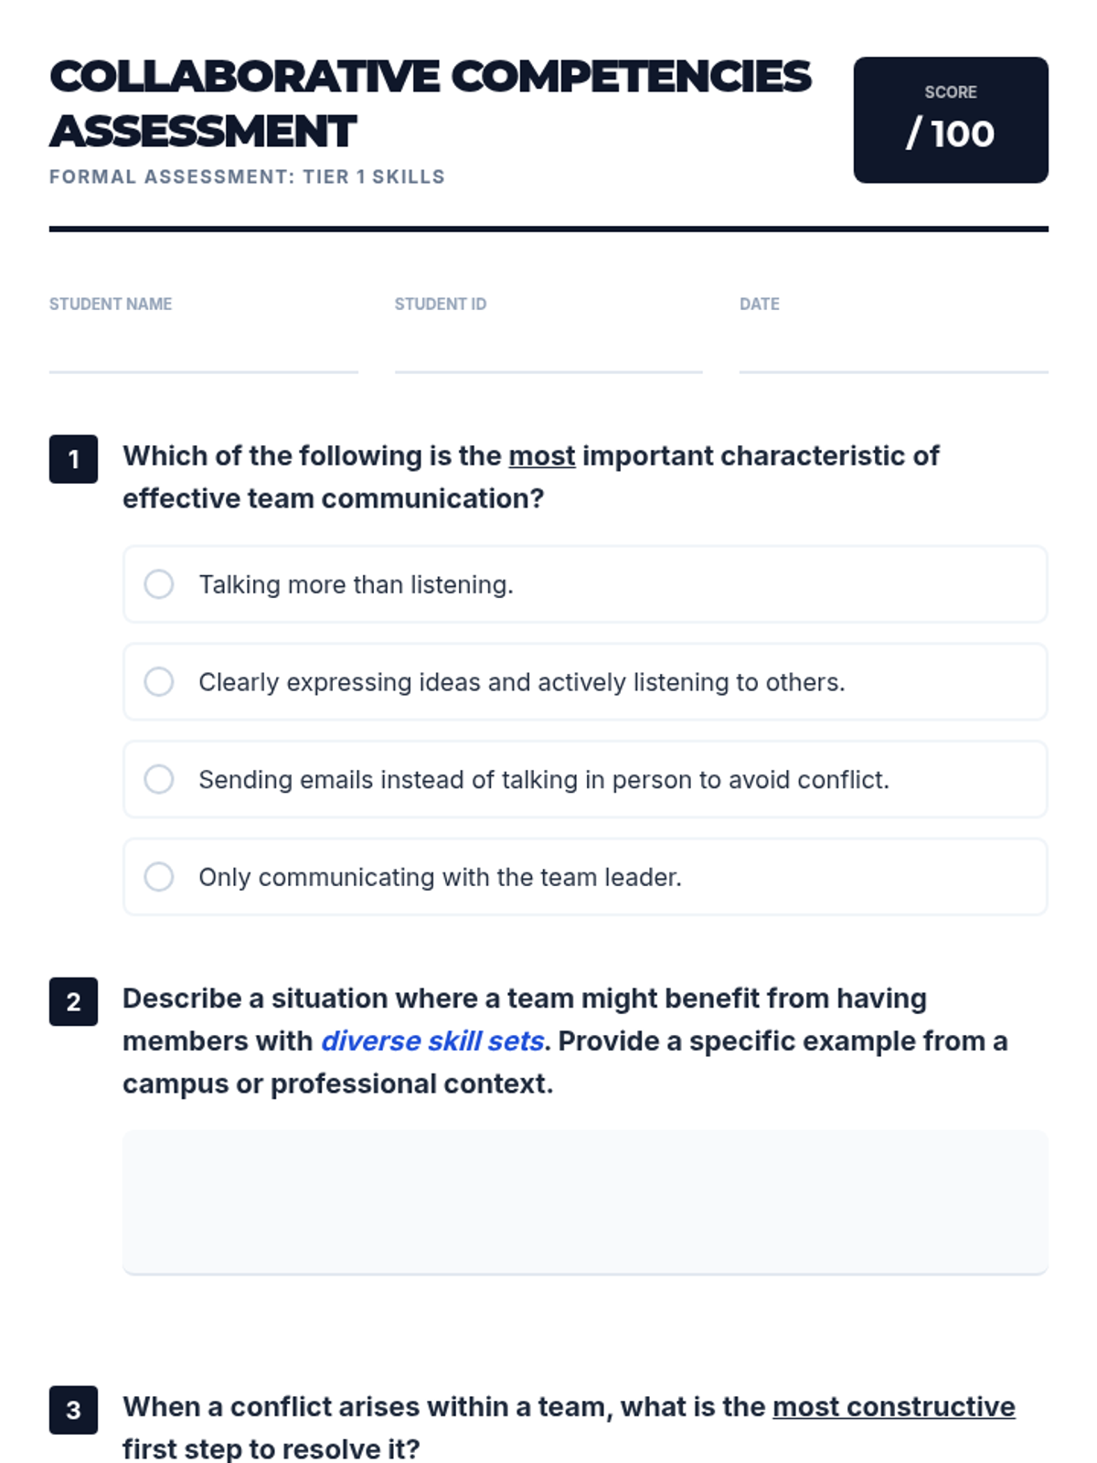
Task: Click the Student Name input line
Action: coord(203,351)
